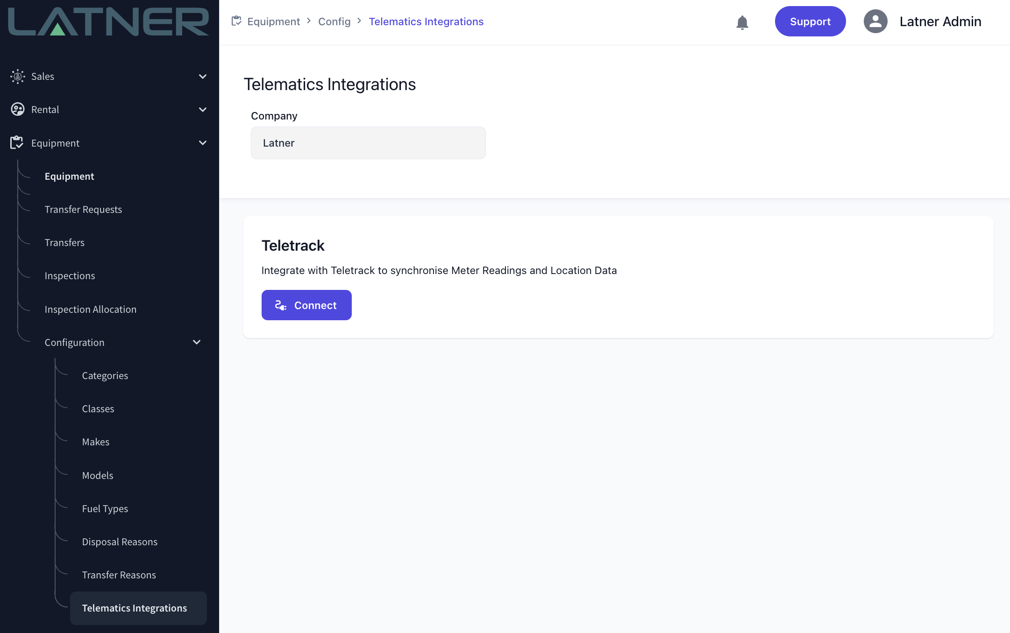Click the Equipment clipboard icon in sidebar
Viewport: 1010px width, 633px height.
pos(17,142)
